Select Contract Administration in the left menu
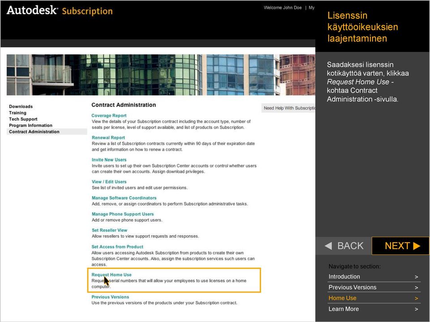Viewport: 430px width, 322px height. coord(47,132)
